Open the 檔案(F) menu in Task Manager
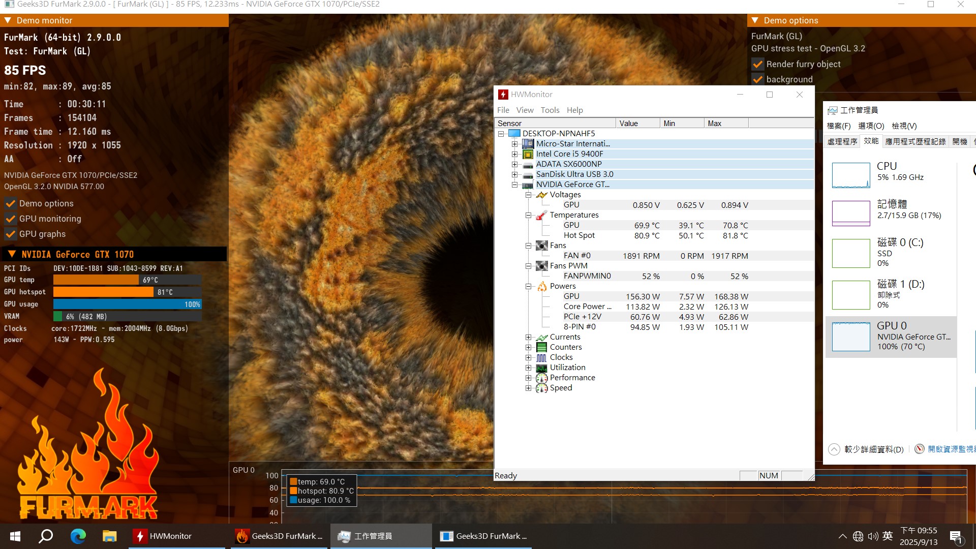 coord(839,126)
